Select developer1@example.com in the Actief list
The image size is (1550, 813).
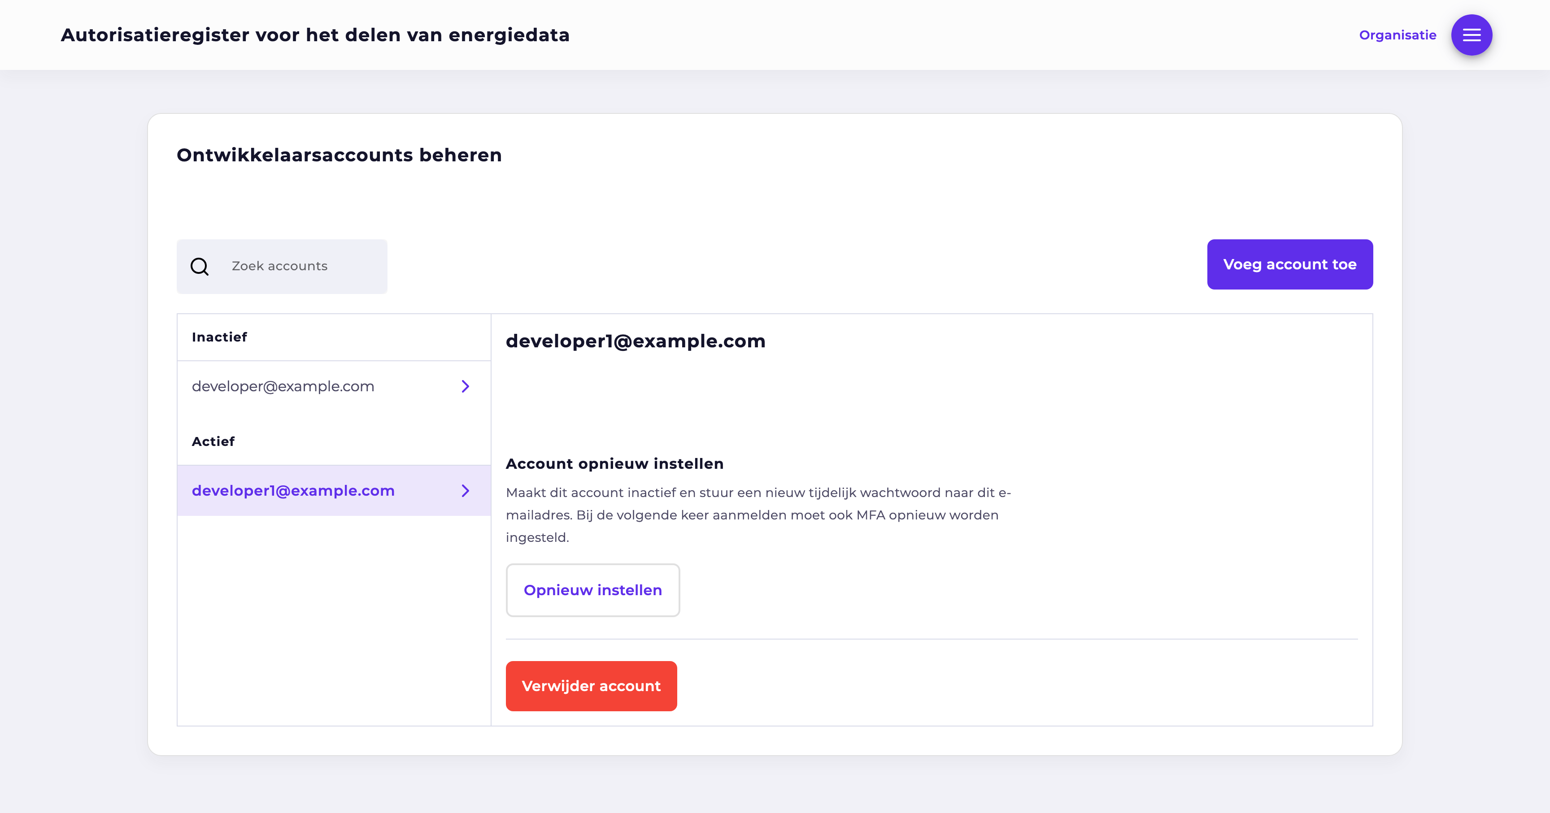(293, 491)
